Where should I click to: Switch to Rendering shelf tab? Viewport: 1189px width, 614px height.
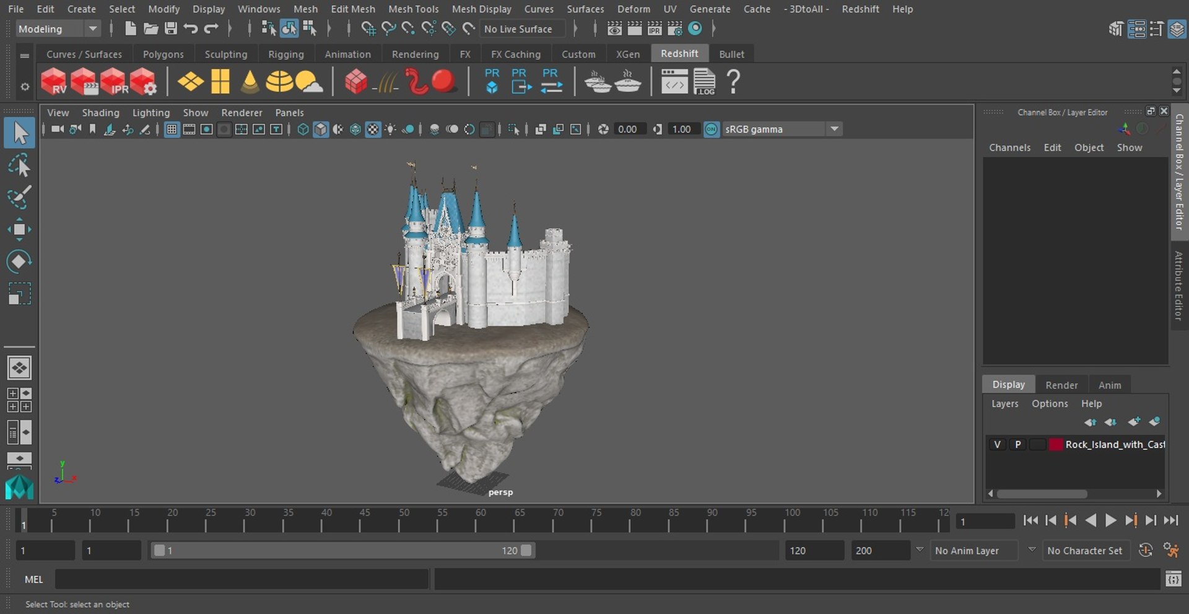(415, 54)
